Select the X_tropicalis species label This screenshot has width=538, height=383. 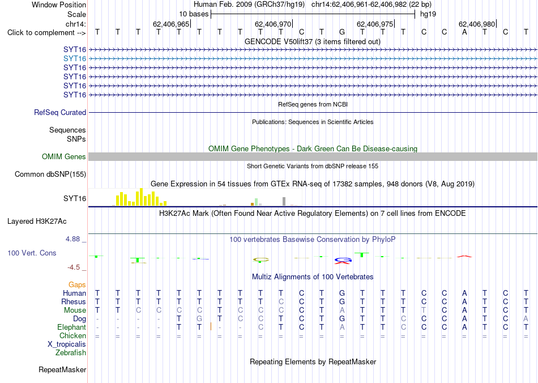pyautogui.click(x=67, y=344)
